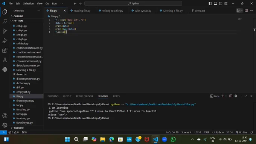Change CRLF end of line sequence
This screenshot has height=144, width=256.
tap(207, 132)
